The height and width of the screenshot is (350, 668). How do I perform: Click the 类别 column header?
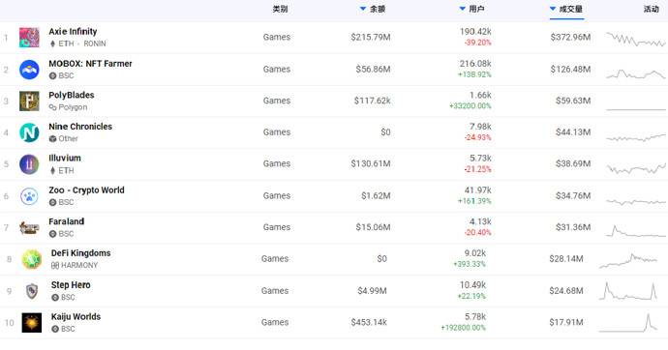point(280,9)
